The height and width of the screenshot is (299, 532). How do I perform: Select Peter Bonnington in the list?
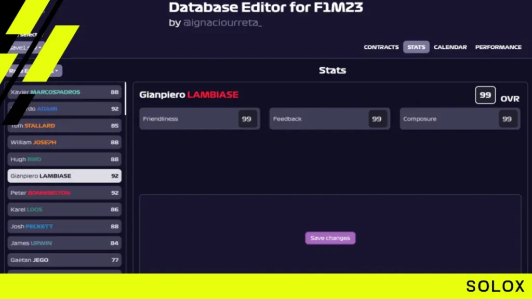[64, 193]
